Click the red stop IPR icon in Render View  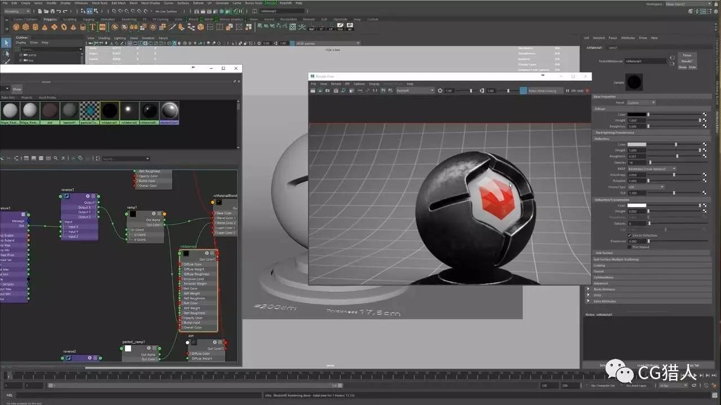[587, 91]
